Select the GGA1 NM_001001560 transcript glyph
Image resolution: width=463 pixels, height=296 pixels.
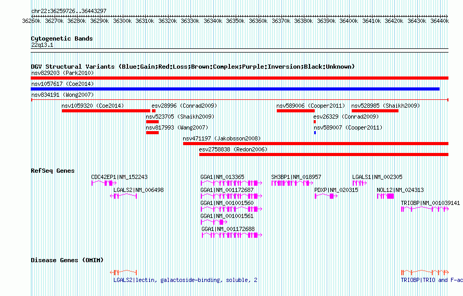coord(231,209)
